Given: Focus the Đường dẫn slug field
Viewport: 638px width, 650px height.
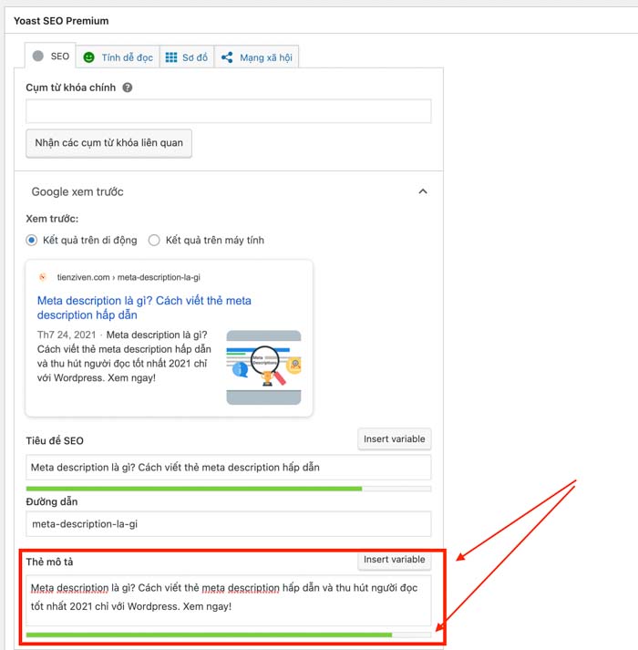Looking at the screenshot, I should (229, 524).
